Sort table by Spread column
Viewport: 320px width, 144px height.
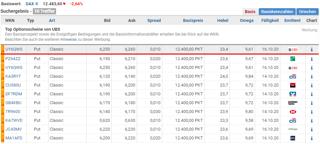pos(154,20)
